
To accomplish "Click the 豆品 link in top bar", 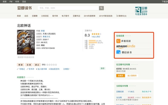I will point(24,1).
